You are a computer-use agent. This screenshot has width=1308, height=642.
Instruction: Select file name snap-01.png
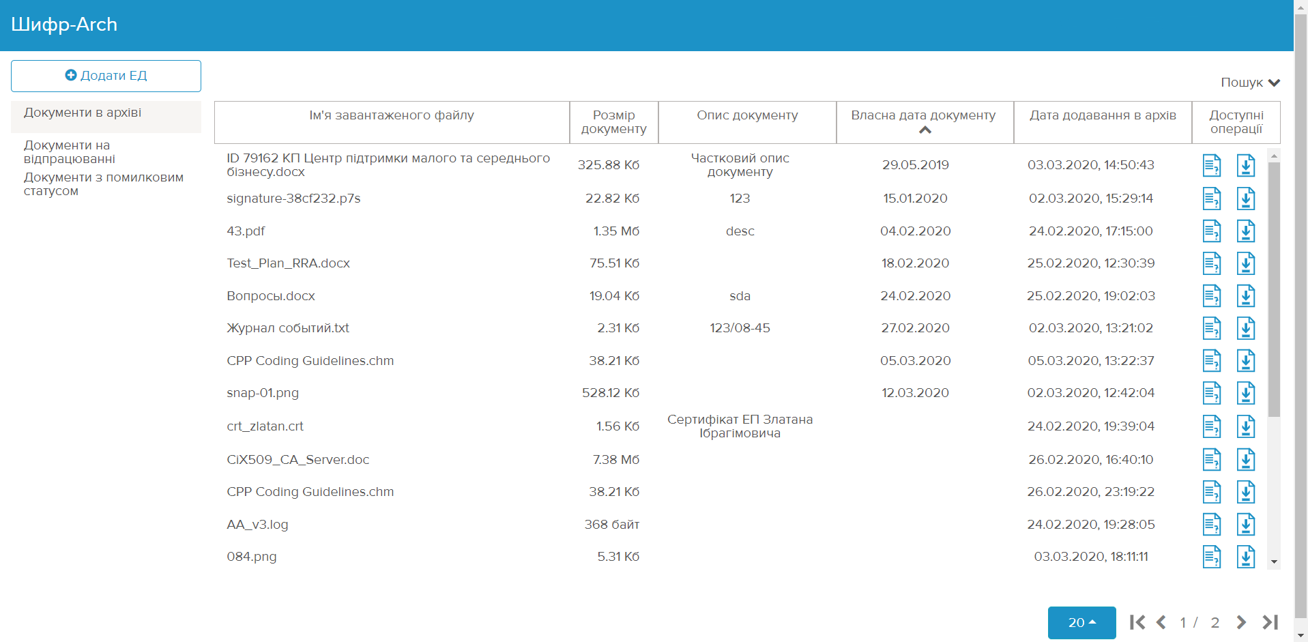click(263, 393)
